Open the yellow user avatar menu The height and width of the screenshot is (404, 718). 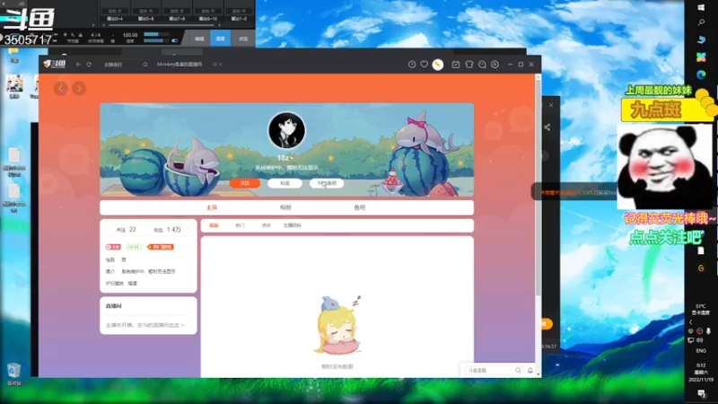pyautogui.click(x=438, y=65)
